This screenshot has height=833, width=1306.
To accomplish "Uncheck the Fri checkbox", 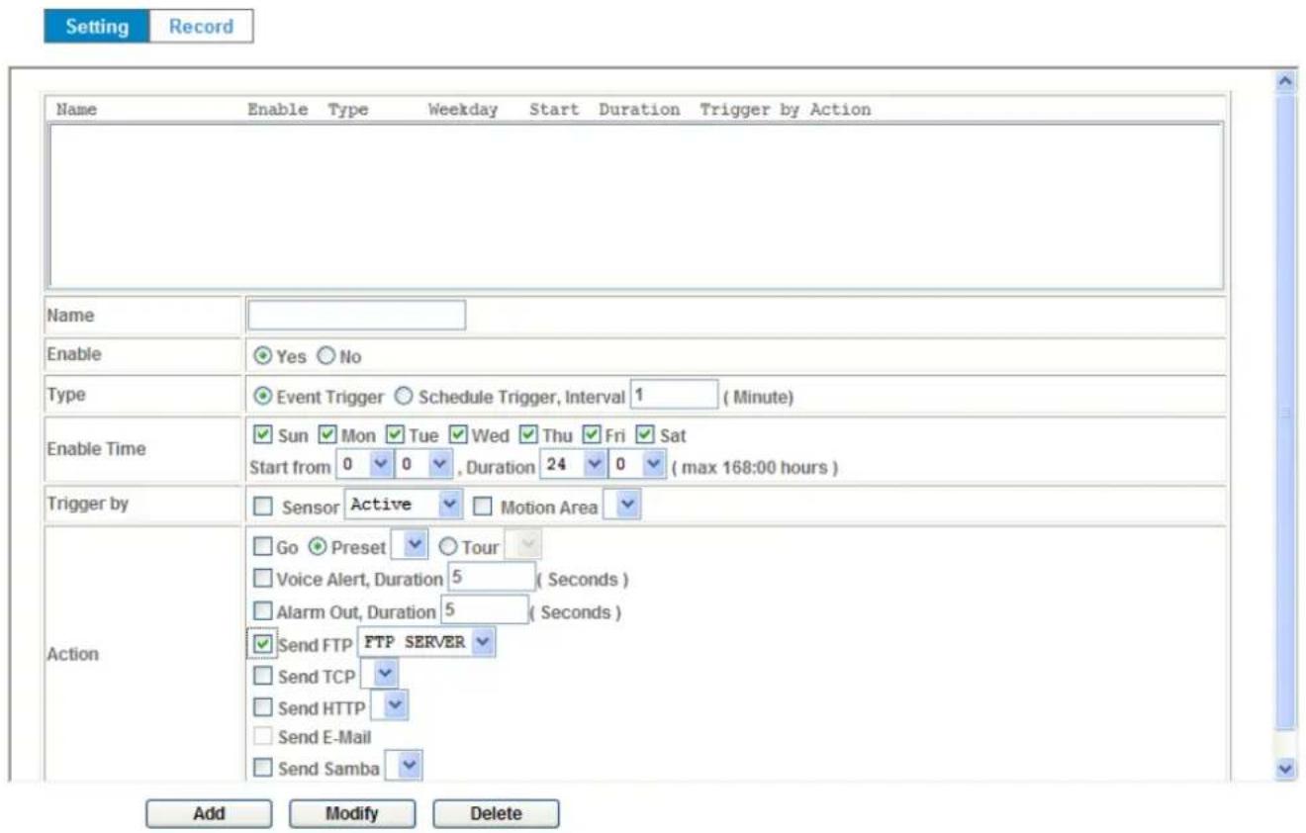I will pyautogui.click(x=591, y=435).
